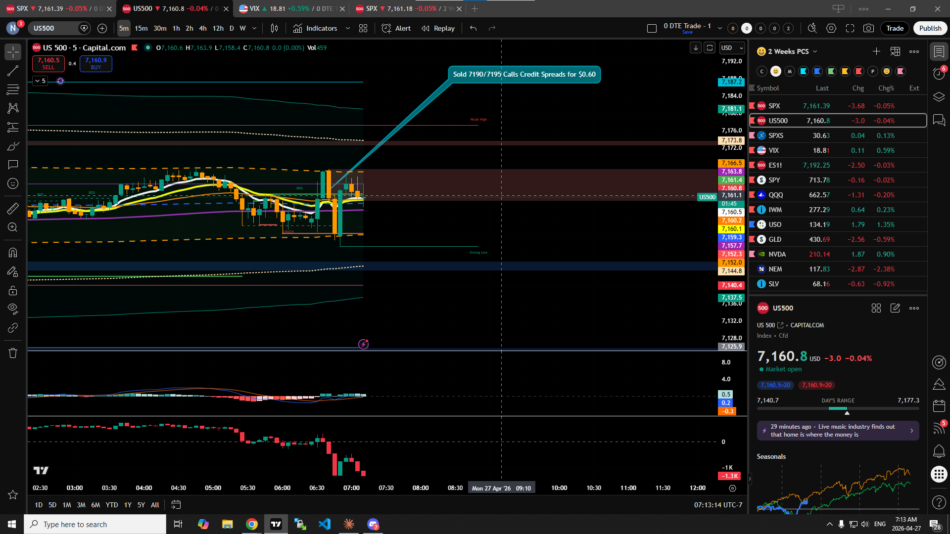Viewport: 950px width, 534px height.
Task: Toggle hide all drawings eye icon
Action: click(13, 309)
